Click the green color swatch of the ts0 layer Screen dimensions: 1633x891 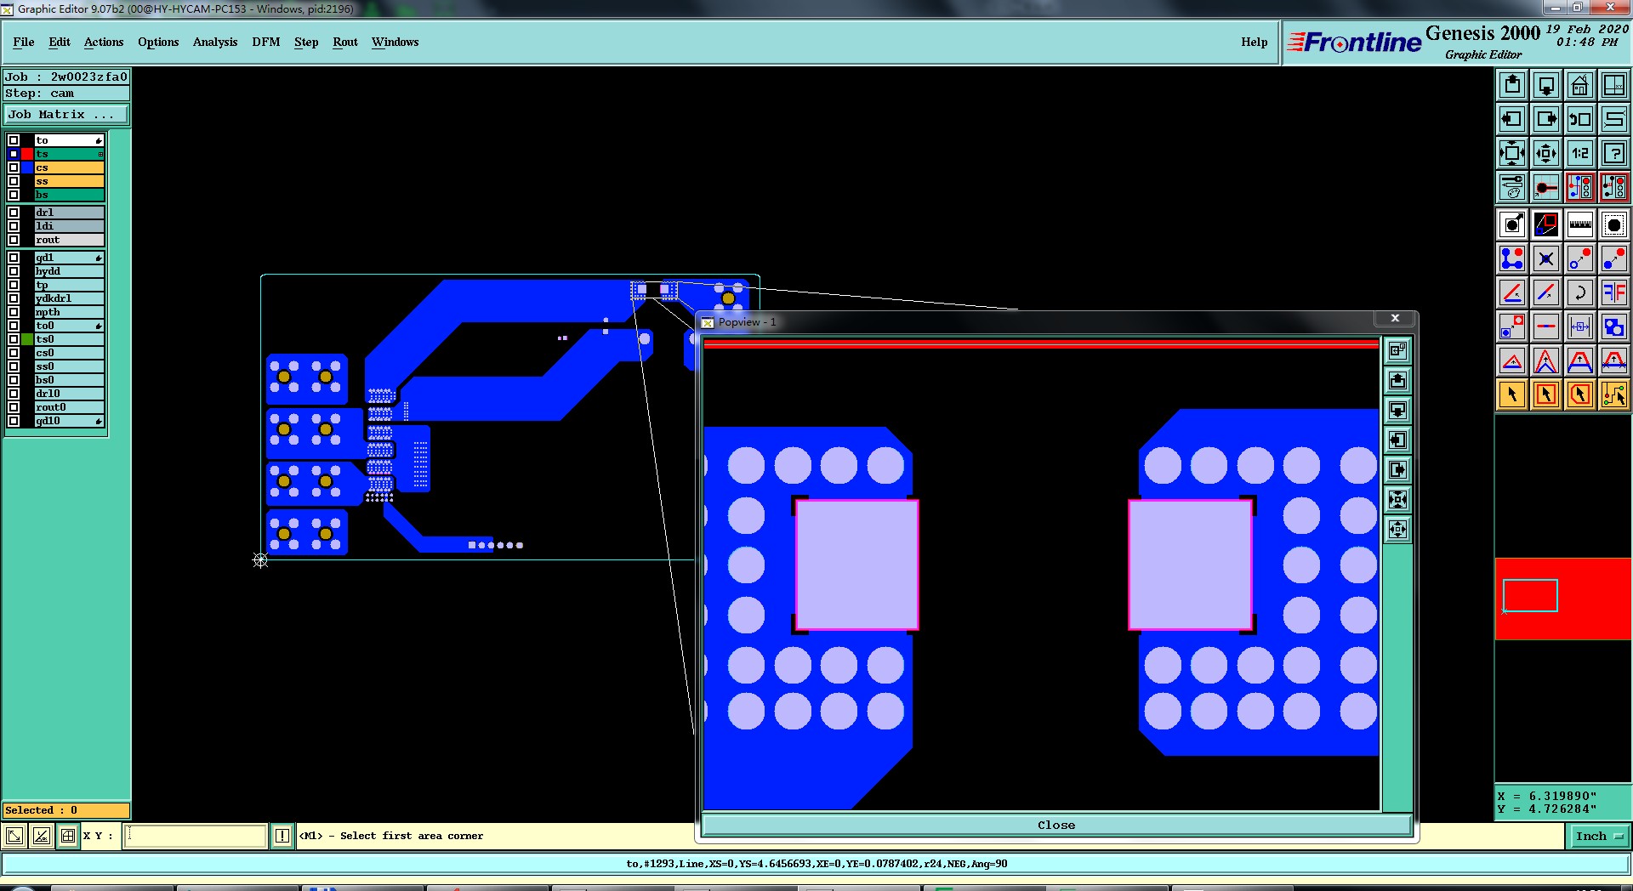click(x=27, y=339)
